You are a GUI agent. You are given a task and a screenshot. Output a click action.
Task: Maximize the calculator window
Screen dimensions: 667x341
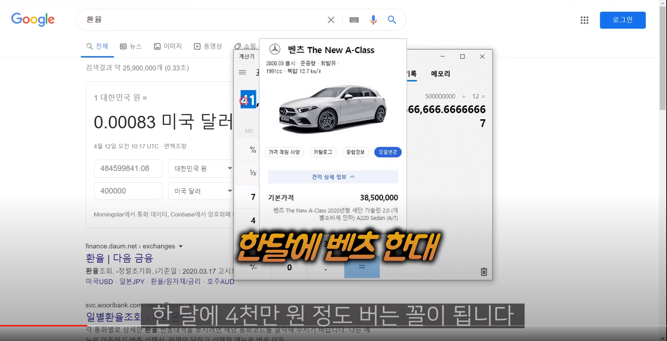462,57
